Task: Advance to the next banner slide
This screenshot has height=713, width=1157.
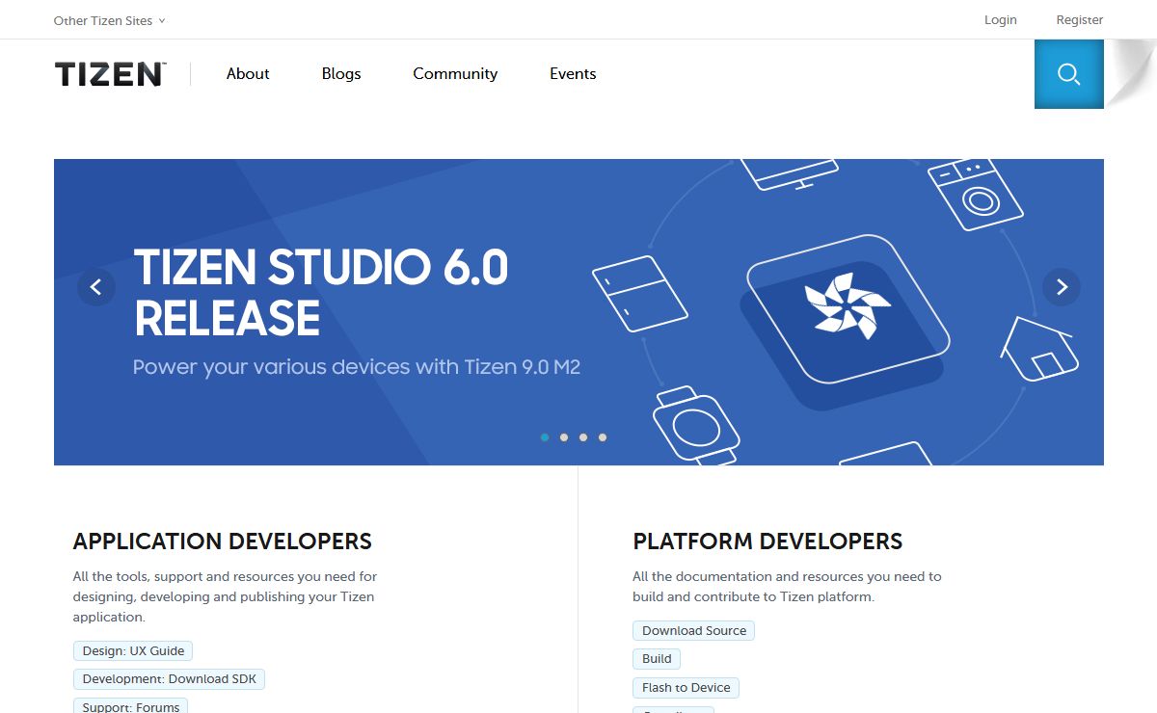Action: pos(1062,287)
